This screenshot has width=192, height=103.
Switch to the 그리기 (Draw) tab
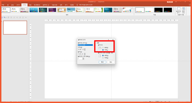click(18, 5)
